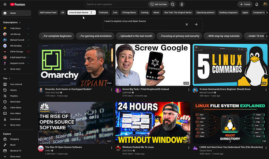Submit the prompt with arrow icon
Screen dimensions: 269x159
click(196, 24)
